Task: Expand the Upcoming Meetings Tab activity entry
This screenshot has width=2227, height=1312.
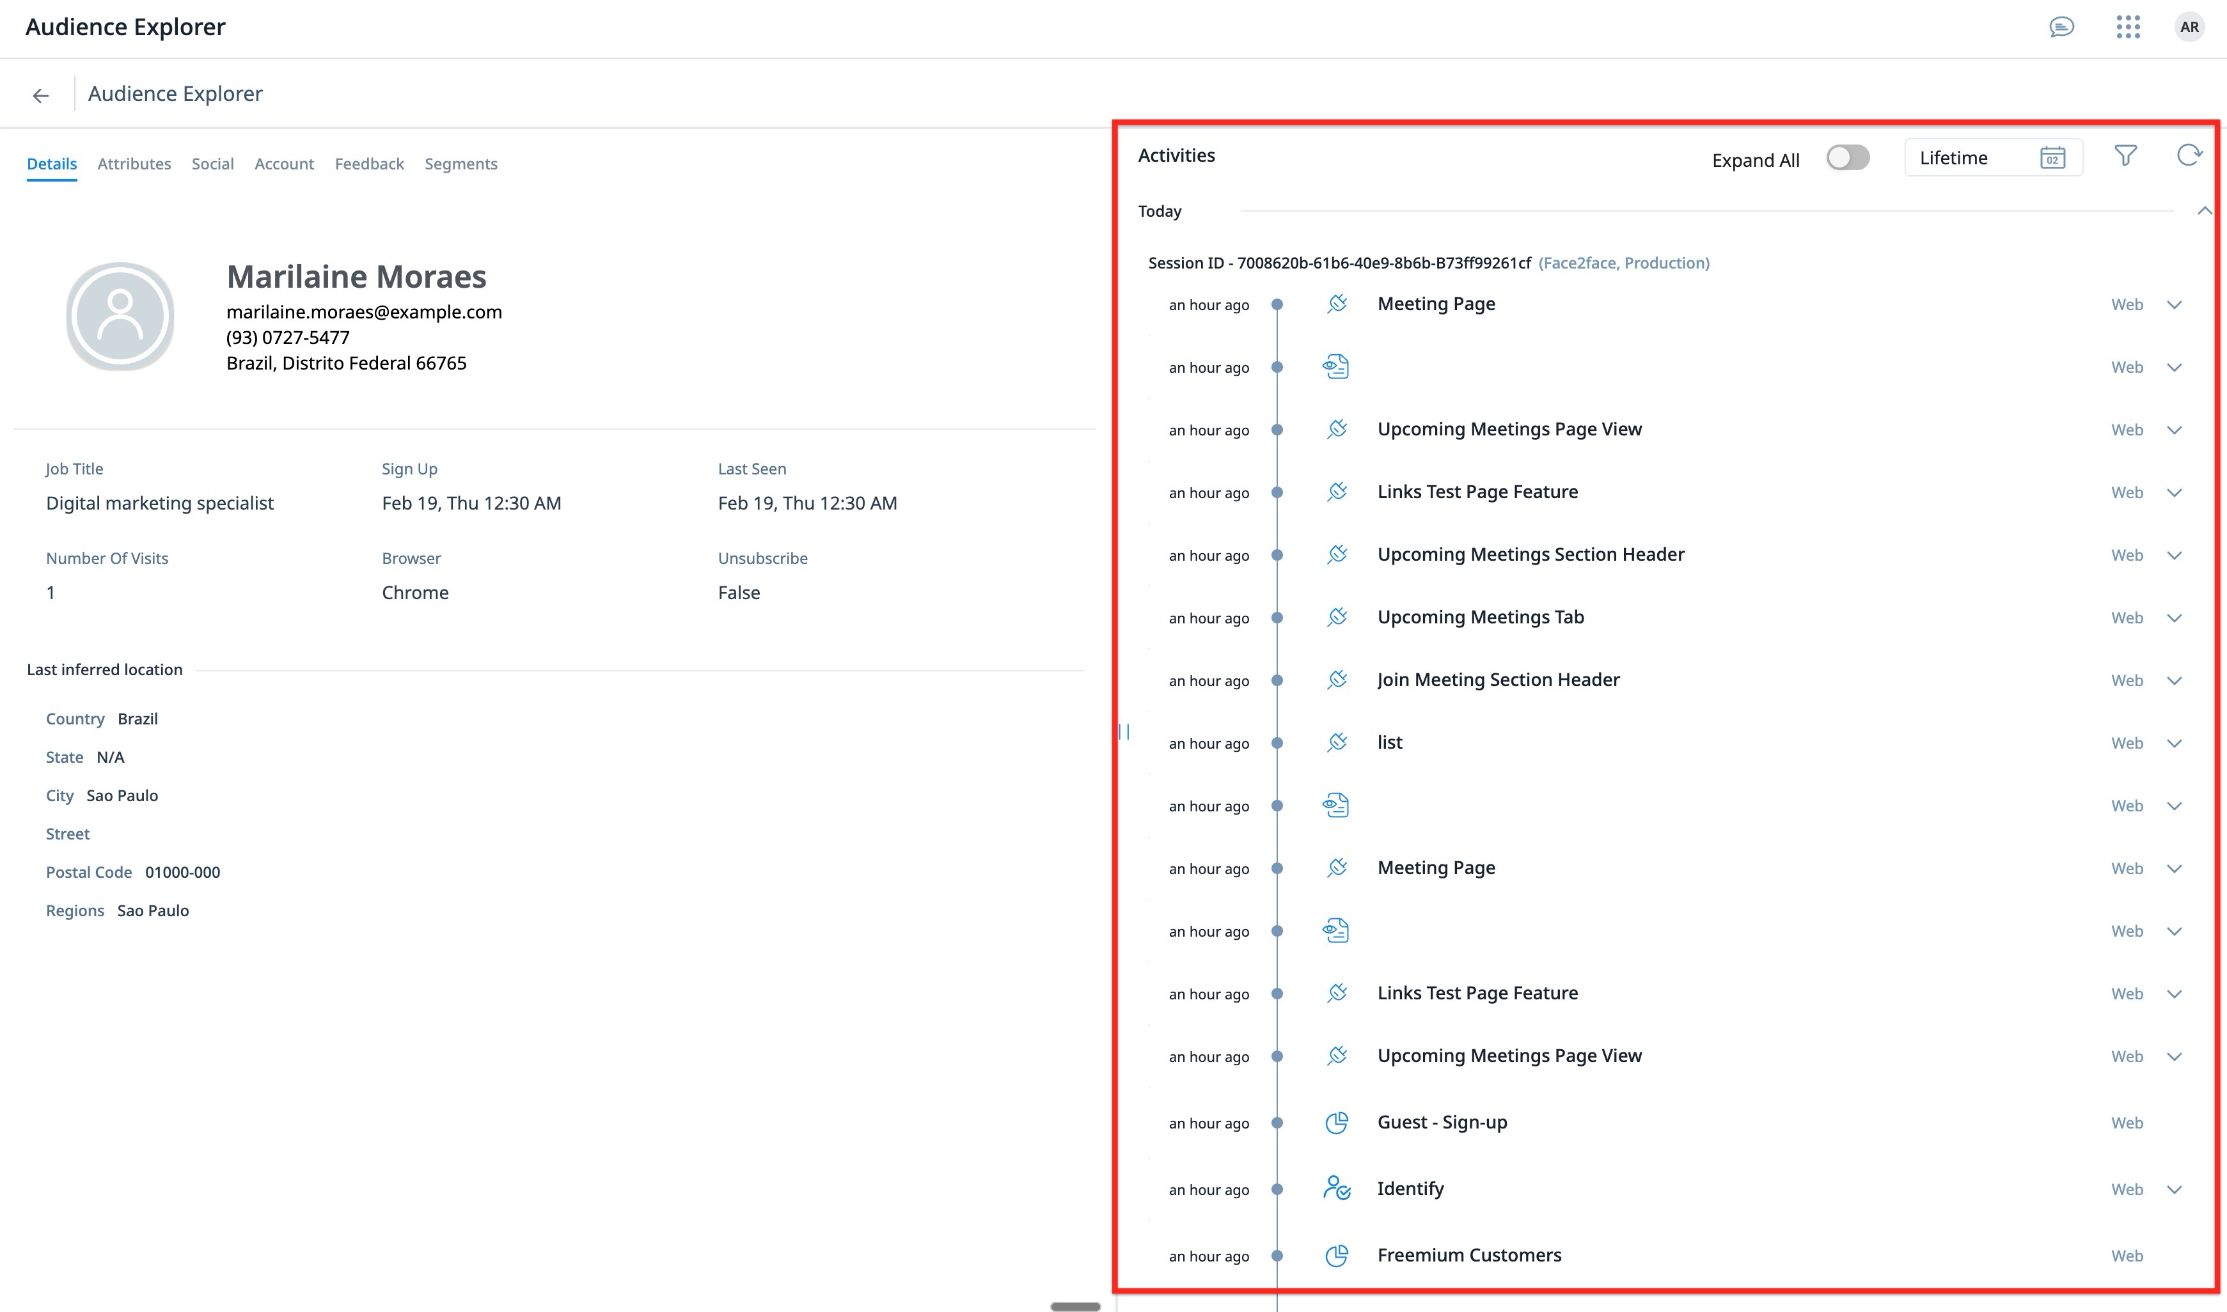Action: (x=2176, y=617)
